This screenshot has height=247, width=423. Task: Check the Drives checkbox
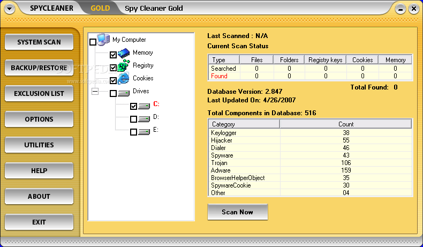pos(114,93)
